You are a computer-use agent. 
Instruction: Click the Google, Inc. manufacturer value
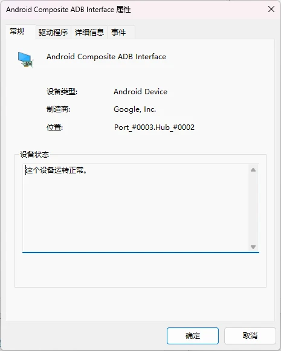pos(135,109)
